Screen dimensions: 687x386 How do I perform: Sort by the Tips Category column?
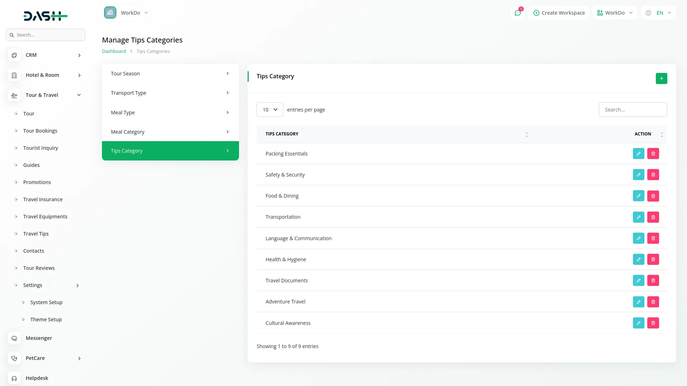(x=526, y=134)
